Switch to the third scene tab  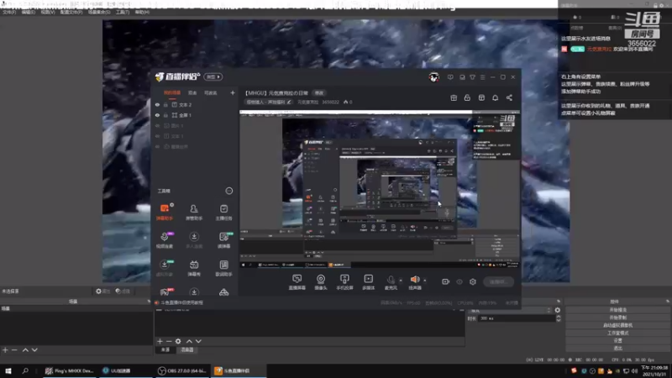point(211,92)
